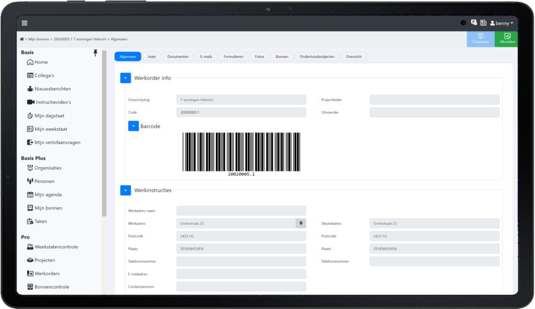Click the Code field showing 20020005.1
535x309 pixels.
click(x=241, y=112)
